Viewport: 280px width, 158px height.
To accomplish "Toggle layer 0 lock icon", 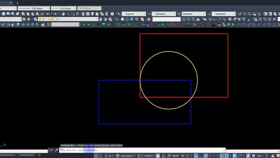I will pyautogui.click(x=52, y=19).
